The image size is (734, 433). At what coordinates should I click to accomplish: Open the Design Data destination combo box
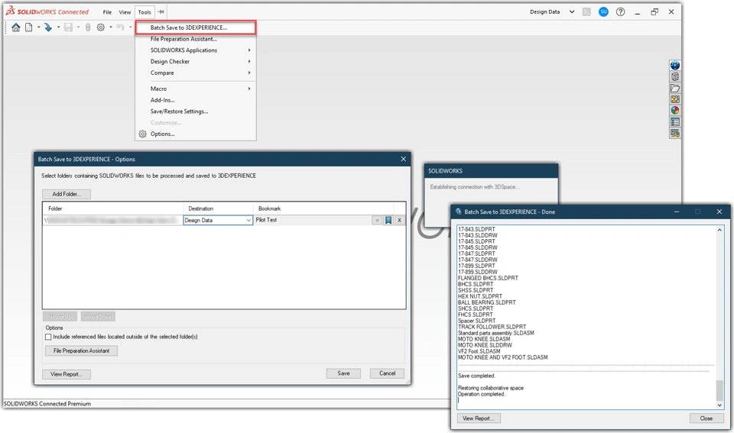[218, 220]
